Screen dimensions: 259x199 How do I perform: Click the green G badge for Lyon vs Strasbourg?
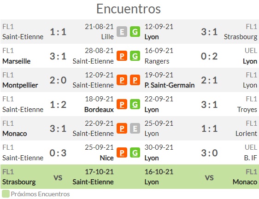click(x=135, y=31)
